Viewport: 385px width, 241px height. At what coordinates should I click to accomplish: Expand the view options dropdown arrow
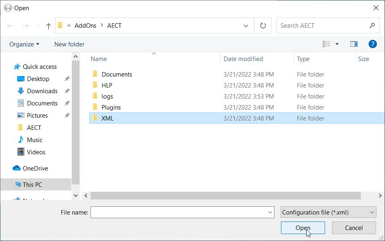(x=337, y=44)
